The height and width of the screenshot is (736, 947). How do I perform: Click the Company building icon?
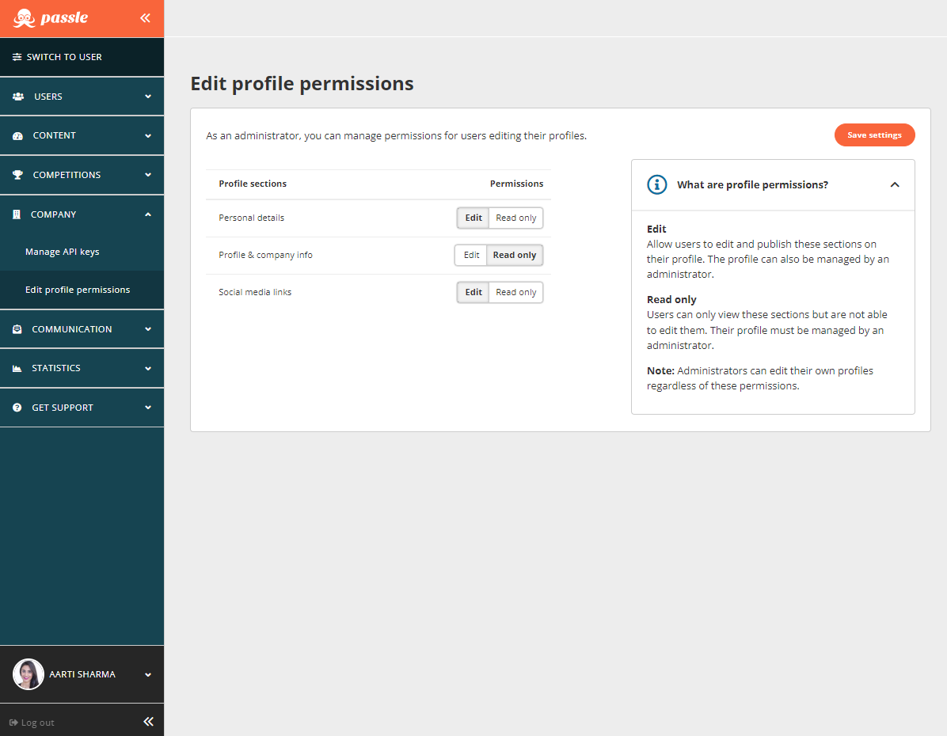point(17,214)
